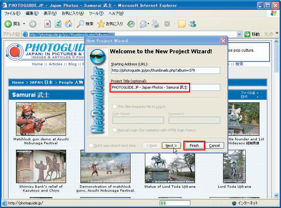Open the Lord Toda Ujikane thumbnail

(x=235, y=167)
